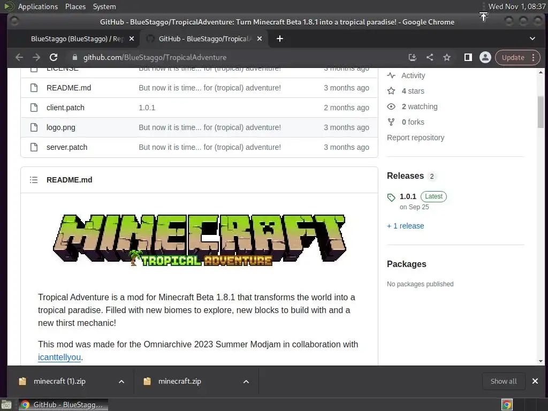Open the System menu

tap(104, 6)
